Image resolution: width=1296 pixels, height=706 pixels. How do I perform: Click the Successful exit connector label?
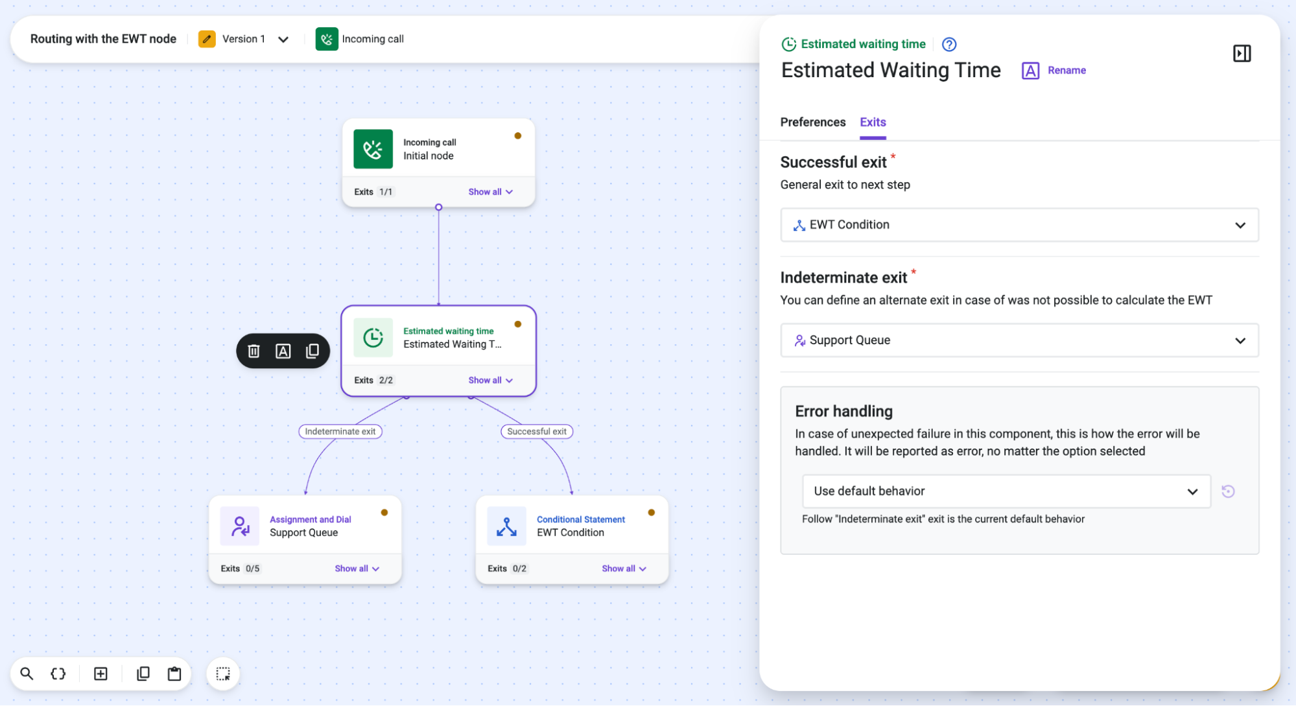pos(537,432)
